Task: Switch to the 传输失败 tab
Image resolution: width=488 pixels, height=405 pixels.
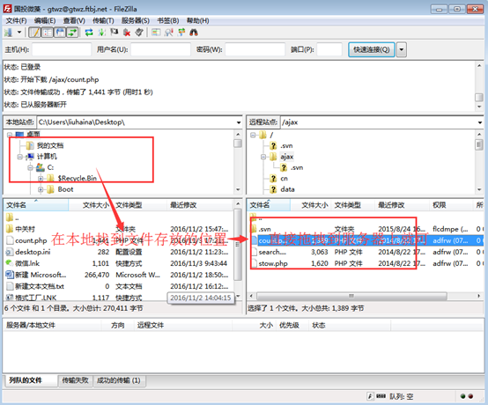Action: pyautogui.click(x=75, y=380)
